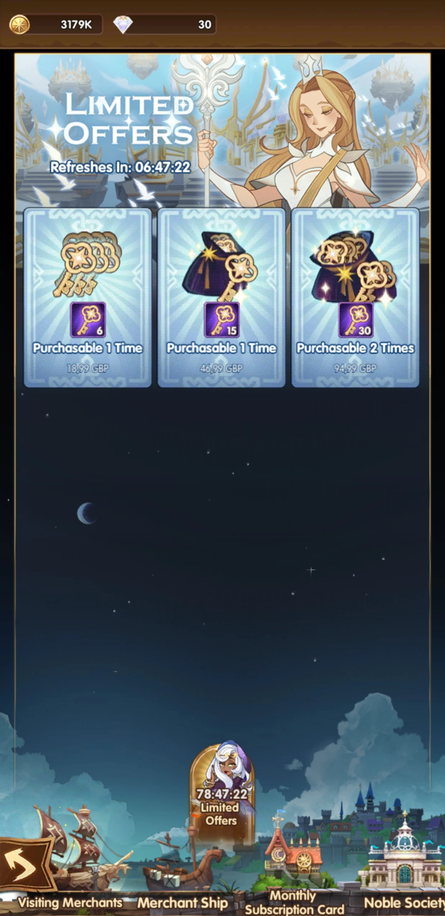Viewport: 445px width, 916px height.
Task: Open the Visiting Merchants tab
Action: 70,902
